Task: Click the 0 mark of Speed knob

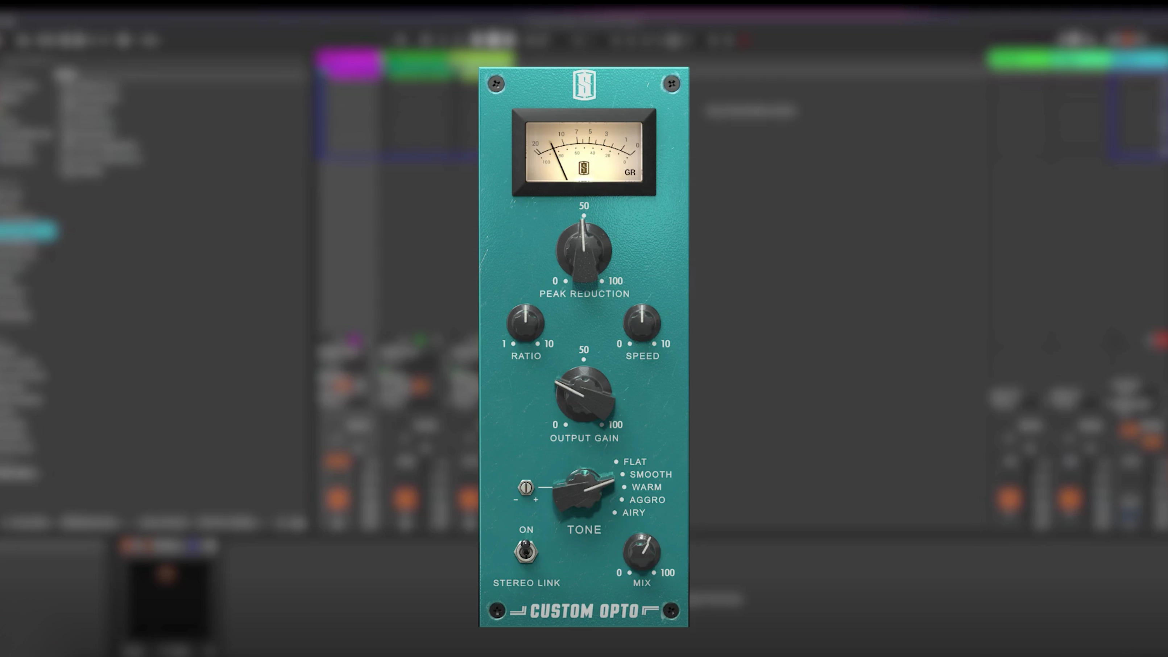Action: tap(620, 344)
